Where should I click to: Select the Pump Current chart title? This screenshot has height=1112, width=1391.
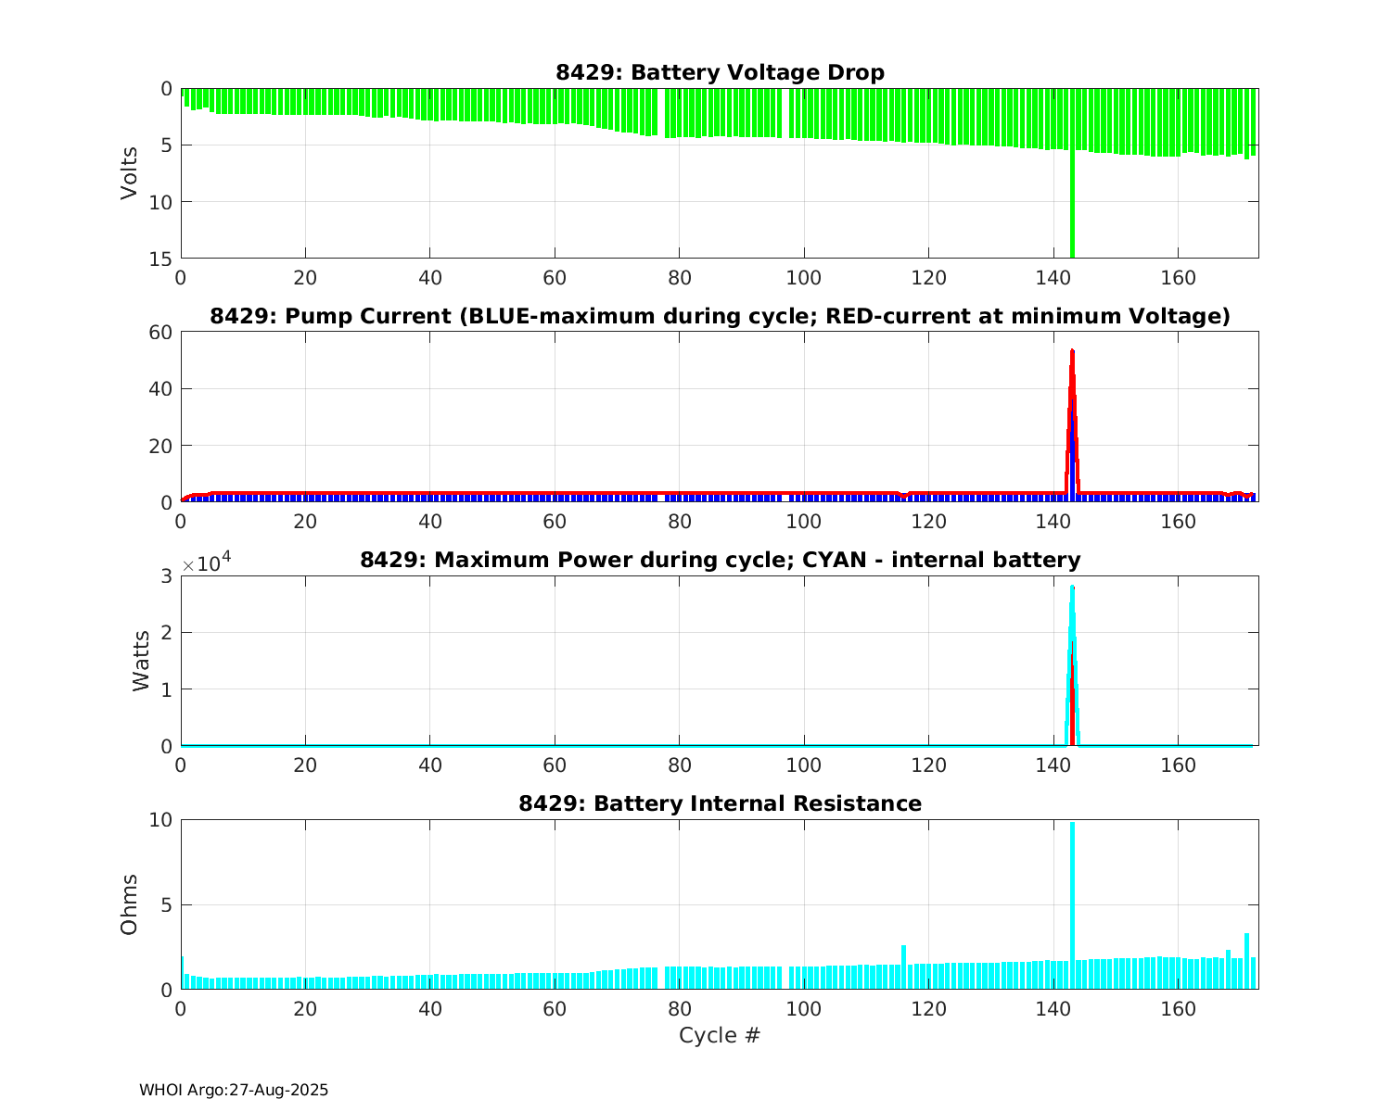point(720,316)
